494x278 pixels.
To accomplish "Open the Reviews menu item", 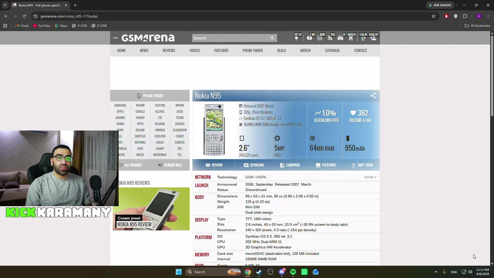I will tap(169, 51).
